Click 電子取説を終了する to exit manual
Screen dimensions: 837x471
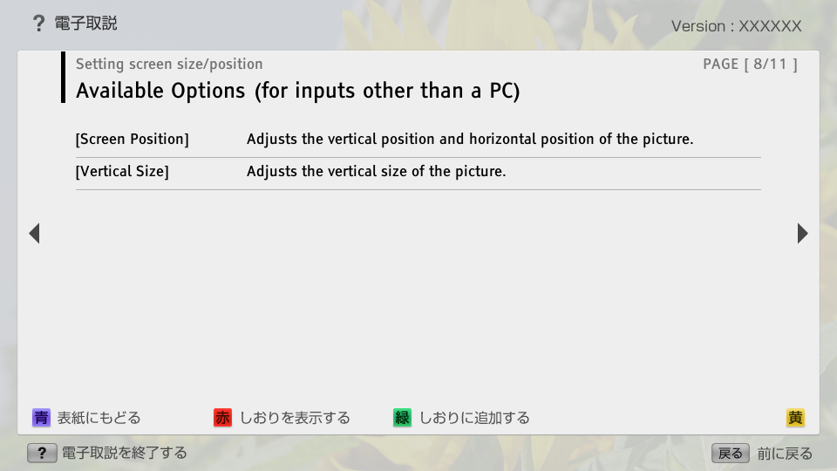(x=125, y=454)
